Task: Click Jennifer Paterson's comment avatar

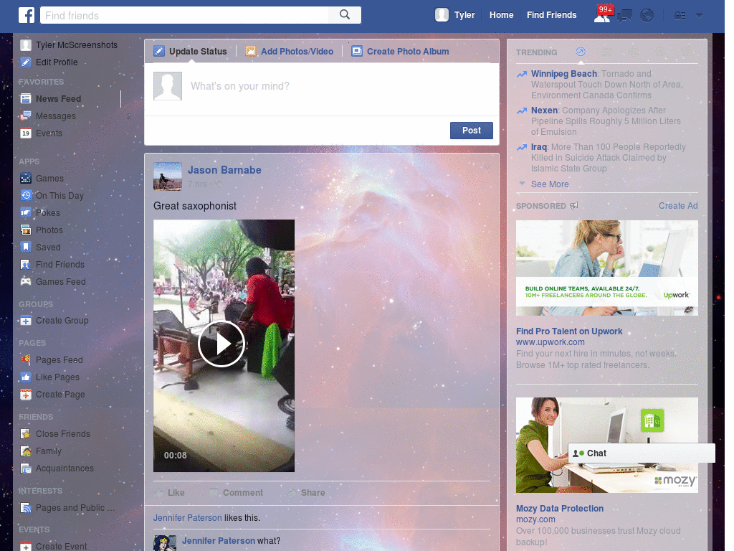Action: click(165, 544)
